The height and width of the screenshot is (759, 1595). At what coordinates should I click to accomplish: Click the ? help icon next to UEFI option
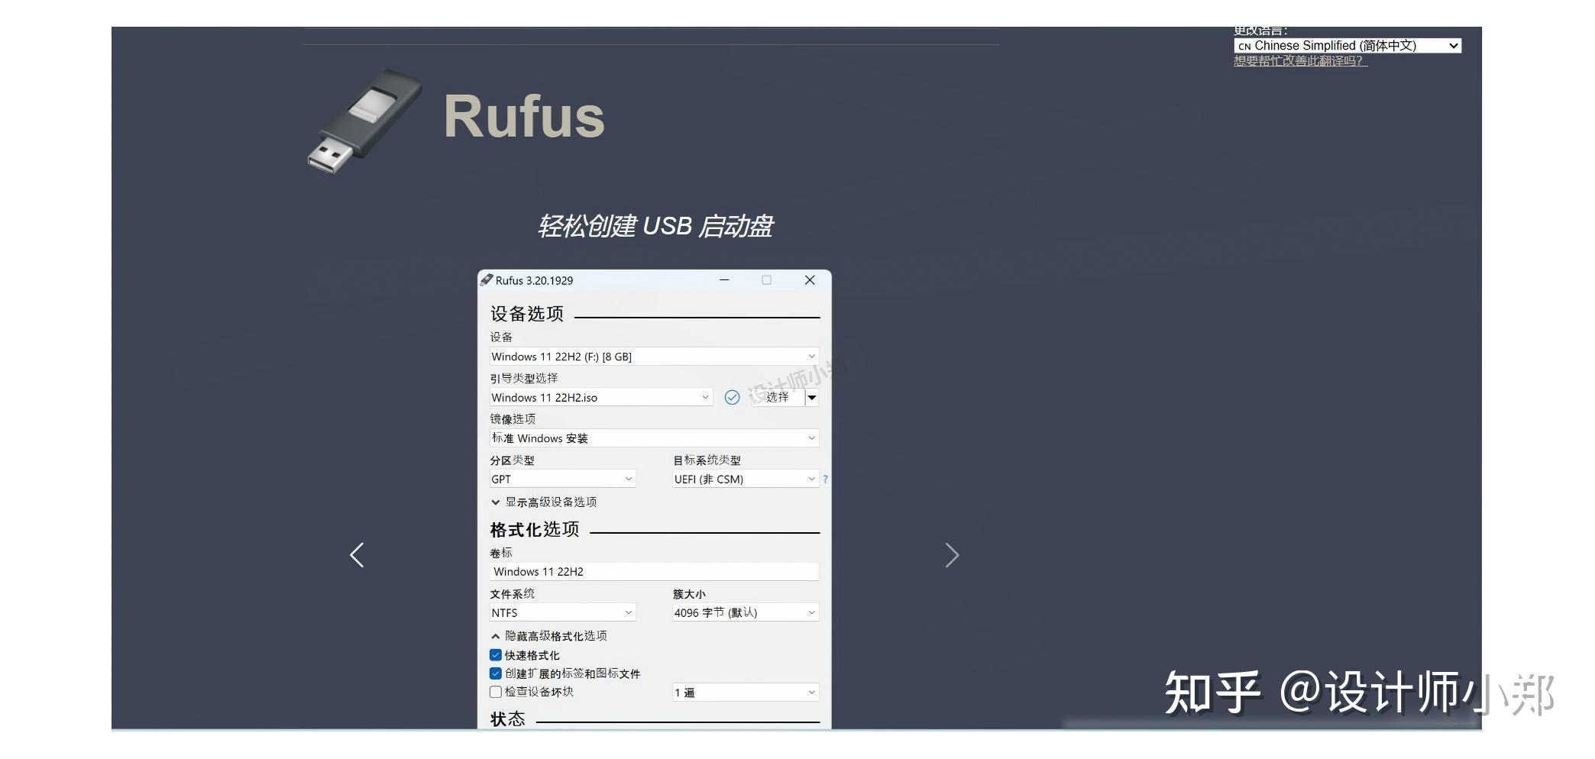pos(826,479)
